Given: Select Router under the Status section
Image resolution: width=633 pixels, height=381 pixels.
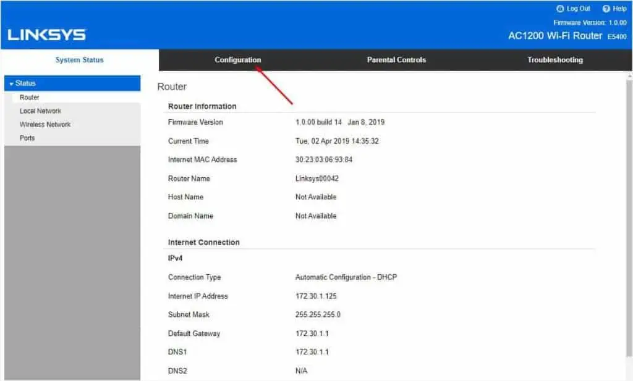Looking at the screenshot, I should [28, 97].
